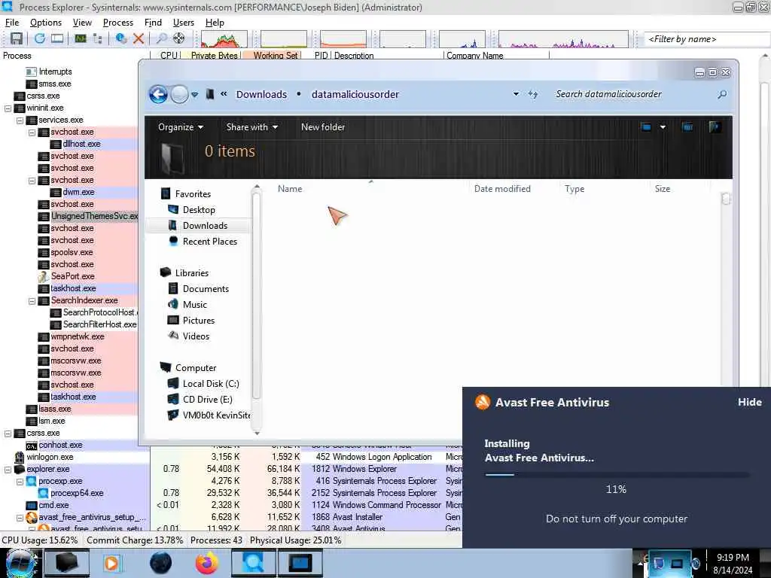This screenshot has height=578, width=771.
Task: Collapse the explorer.exe tree node
Action: click(8, 470)
